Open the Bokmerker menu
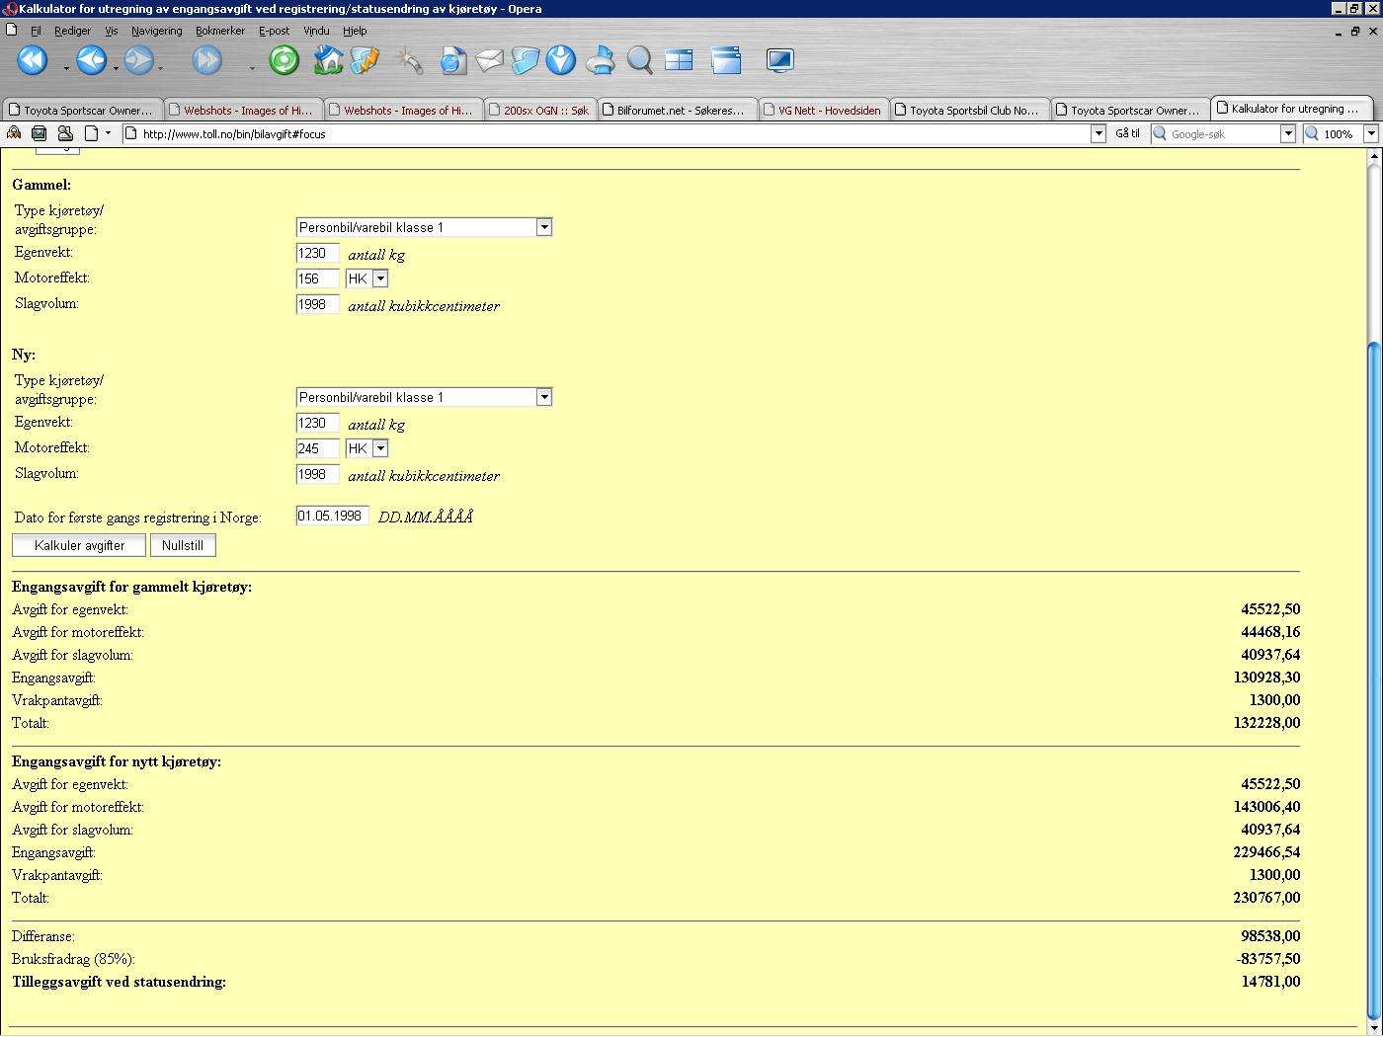 [x=219, y=31]
